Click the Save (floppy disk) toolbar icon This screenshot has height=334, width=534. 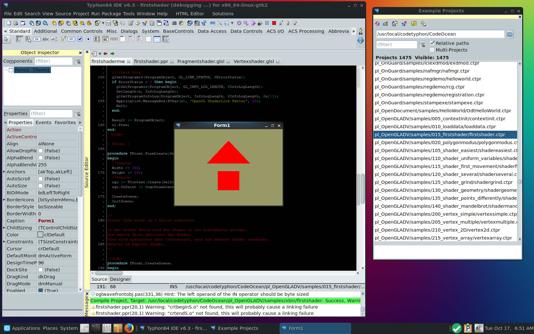108,23
